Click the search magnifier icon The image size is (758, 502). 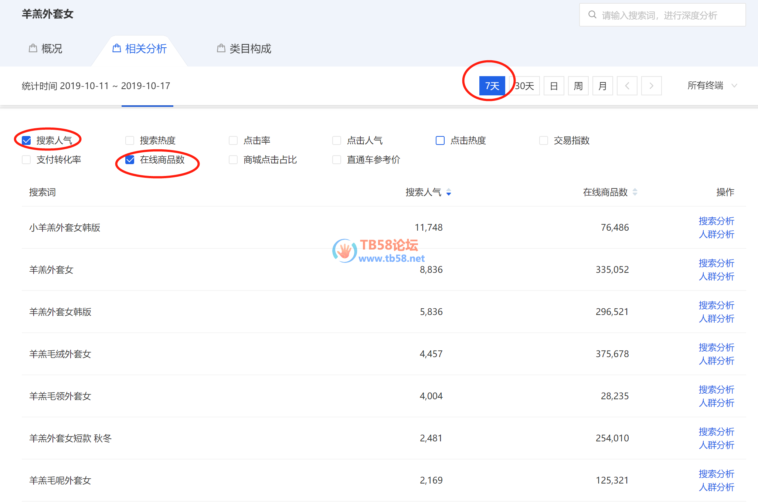592,15
